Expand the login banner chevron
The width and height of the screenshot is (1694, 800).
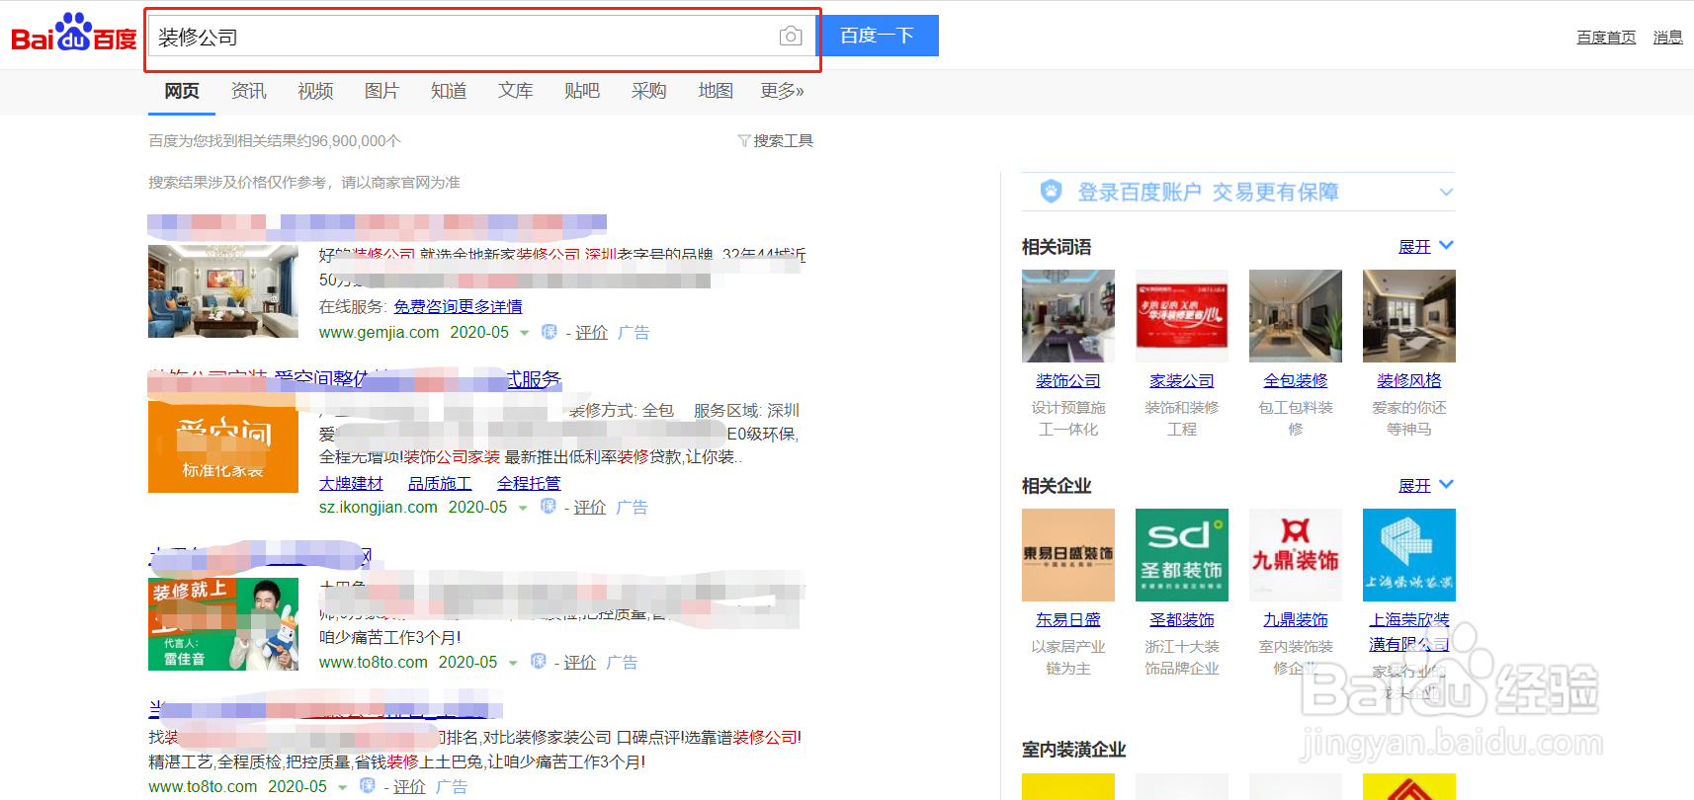[1446, 193]
